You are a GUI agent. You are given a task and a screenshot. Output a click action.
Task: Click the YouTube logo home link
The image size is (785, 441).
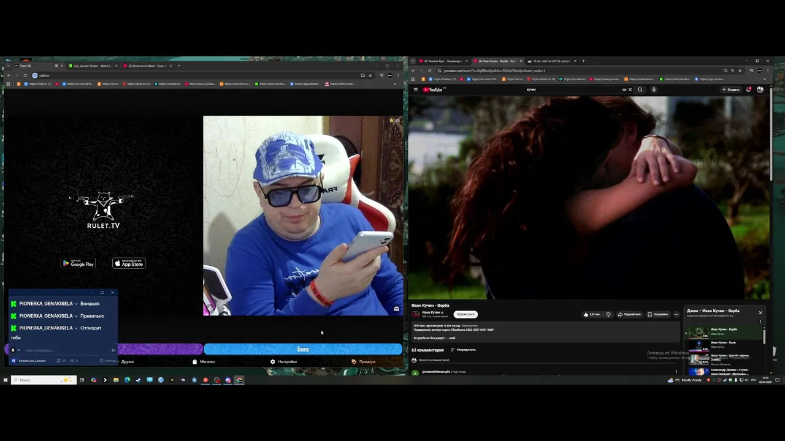click(x=434, y=89)
